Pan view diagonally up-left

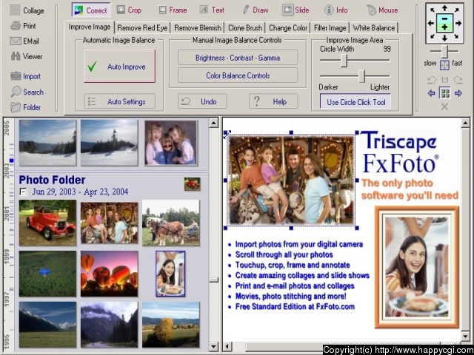click(433, 10)
